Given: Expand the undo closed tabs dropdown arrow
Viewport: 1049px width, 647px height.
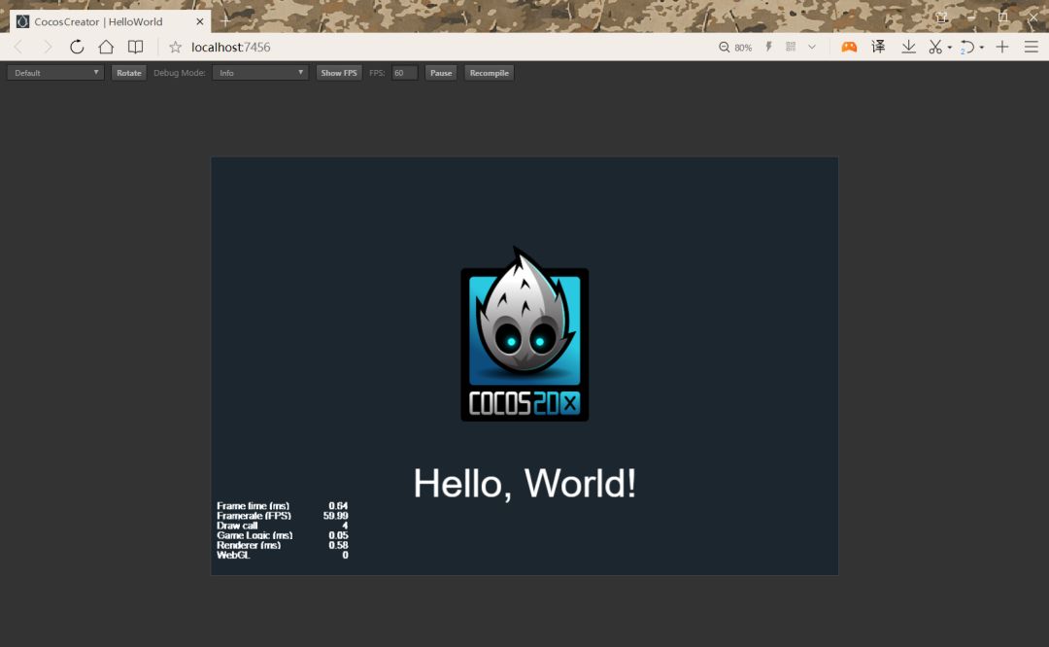Looking at the screenshot, I should click(x=981, y=48).
